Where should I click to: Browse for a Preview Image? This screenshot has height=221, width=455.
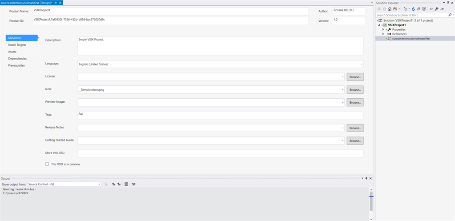click(x=355, y=102)
